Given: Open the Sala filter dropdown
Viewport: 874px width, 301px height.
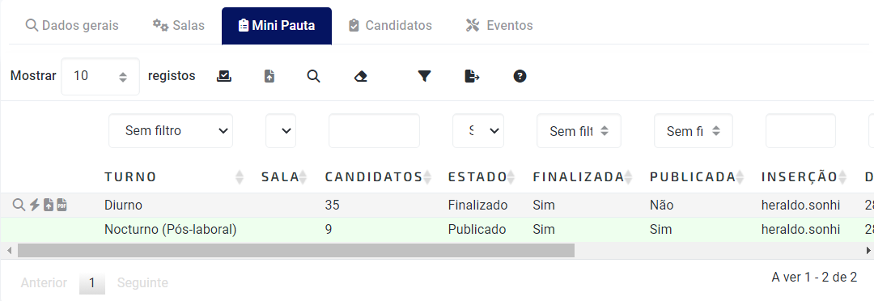Looking at the screenshot, I should tap(281, 131).
